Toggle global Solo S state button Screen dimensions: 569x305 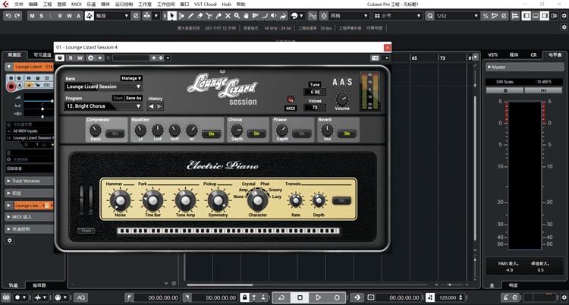[x=42, y=16]
